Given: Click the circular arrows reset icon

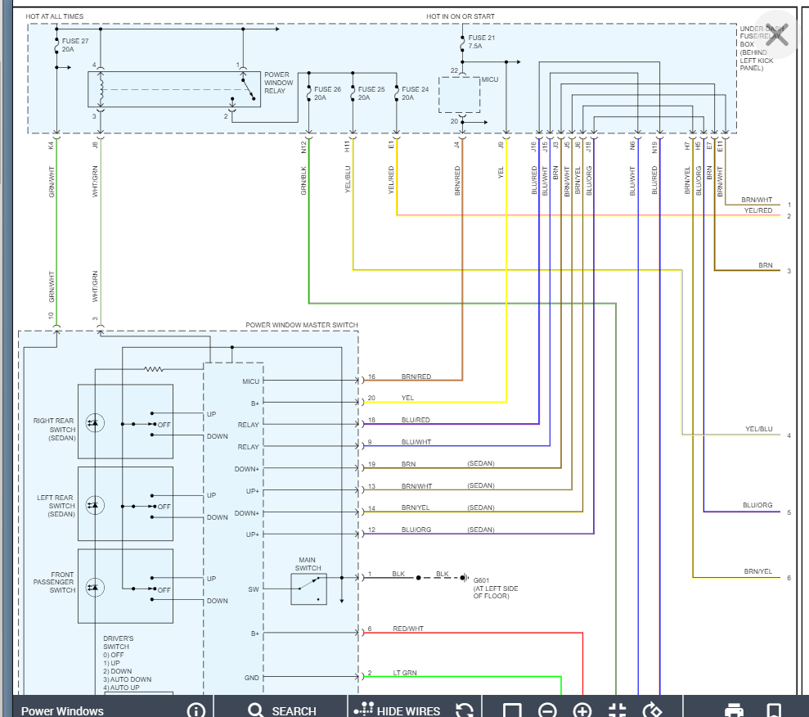Looking at the screenshot, I should 465,710.
